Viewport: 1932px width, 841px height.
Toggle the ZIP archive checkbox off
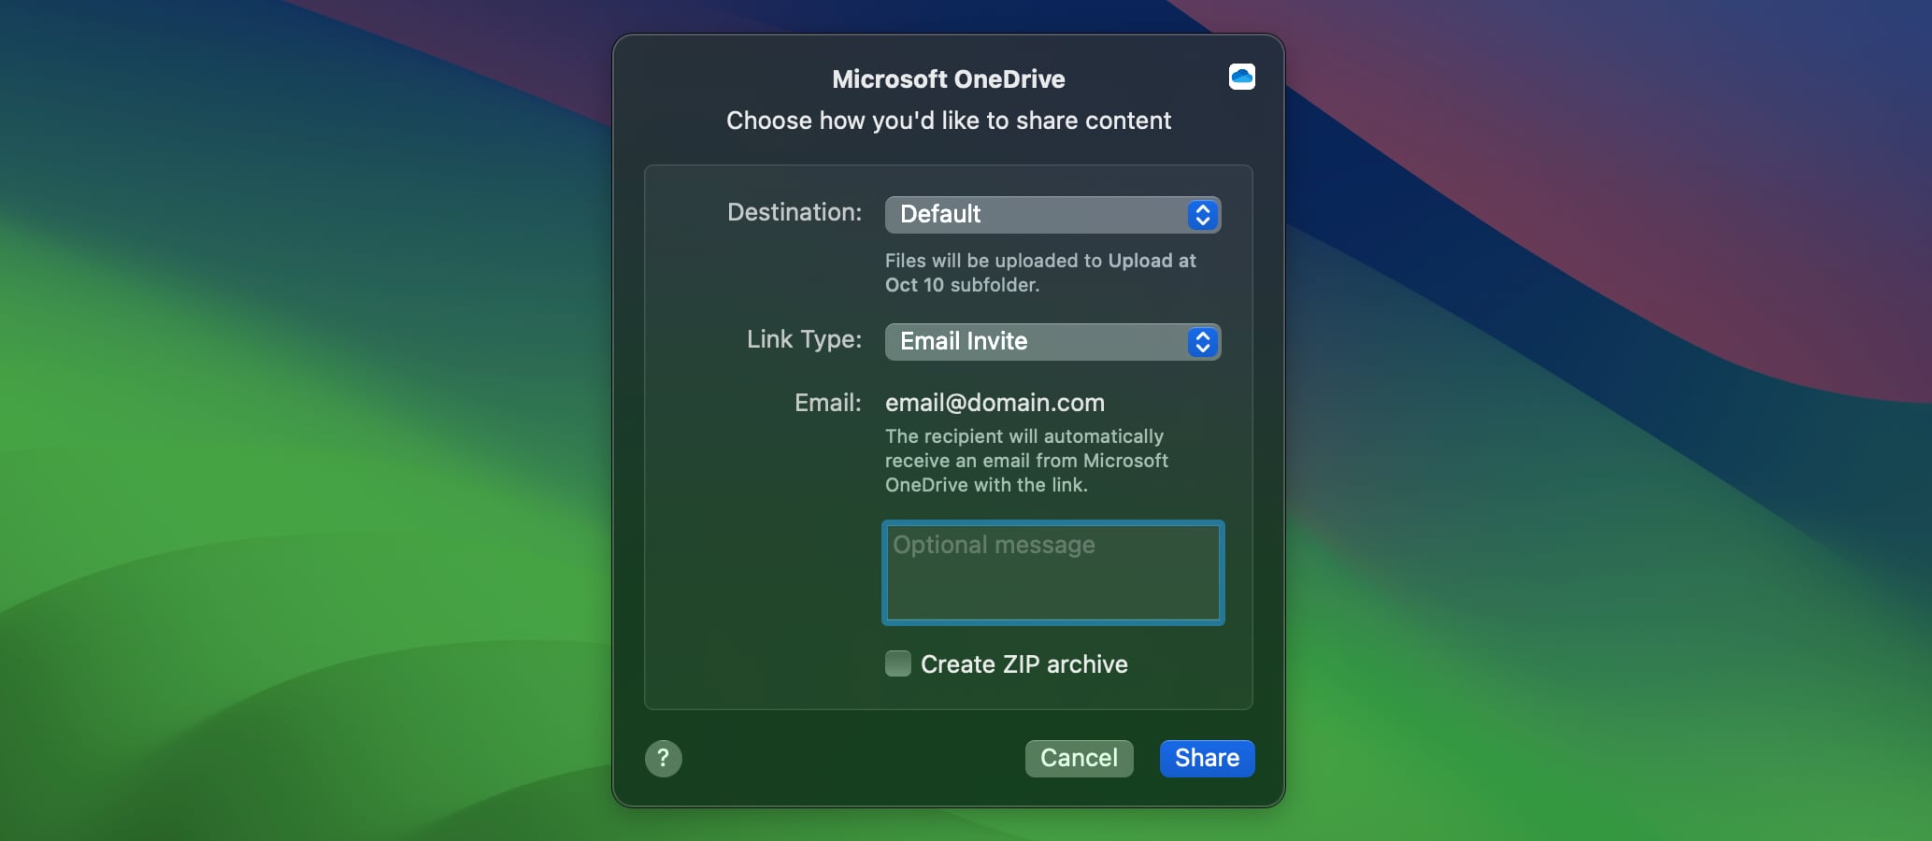click(x=897, y=663)
